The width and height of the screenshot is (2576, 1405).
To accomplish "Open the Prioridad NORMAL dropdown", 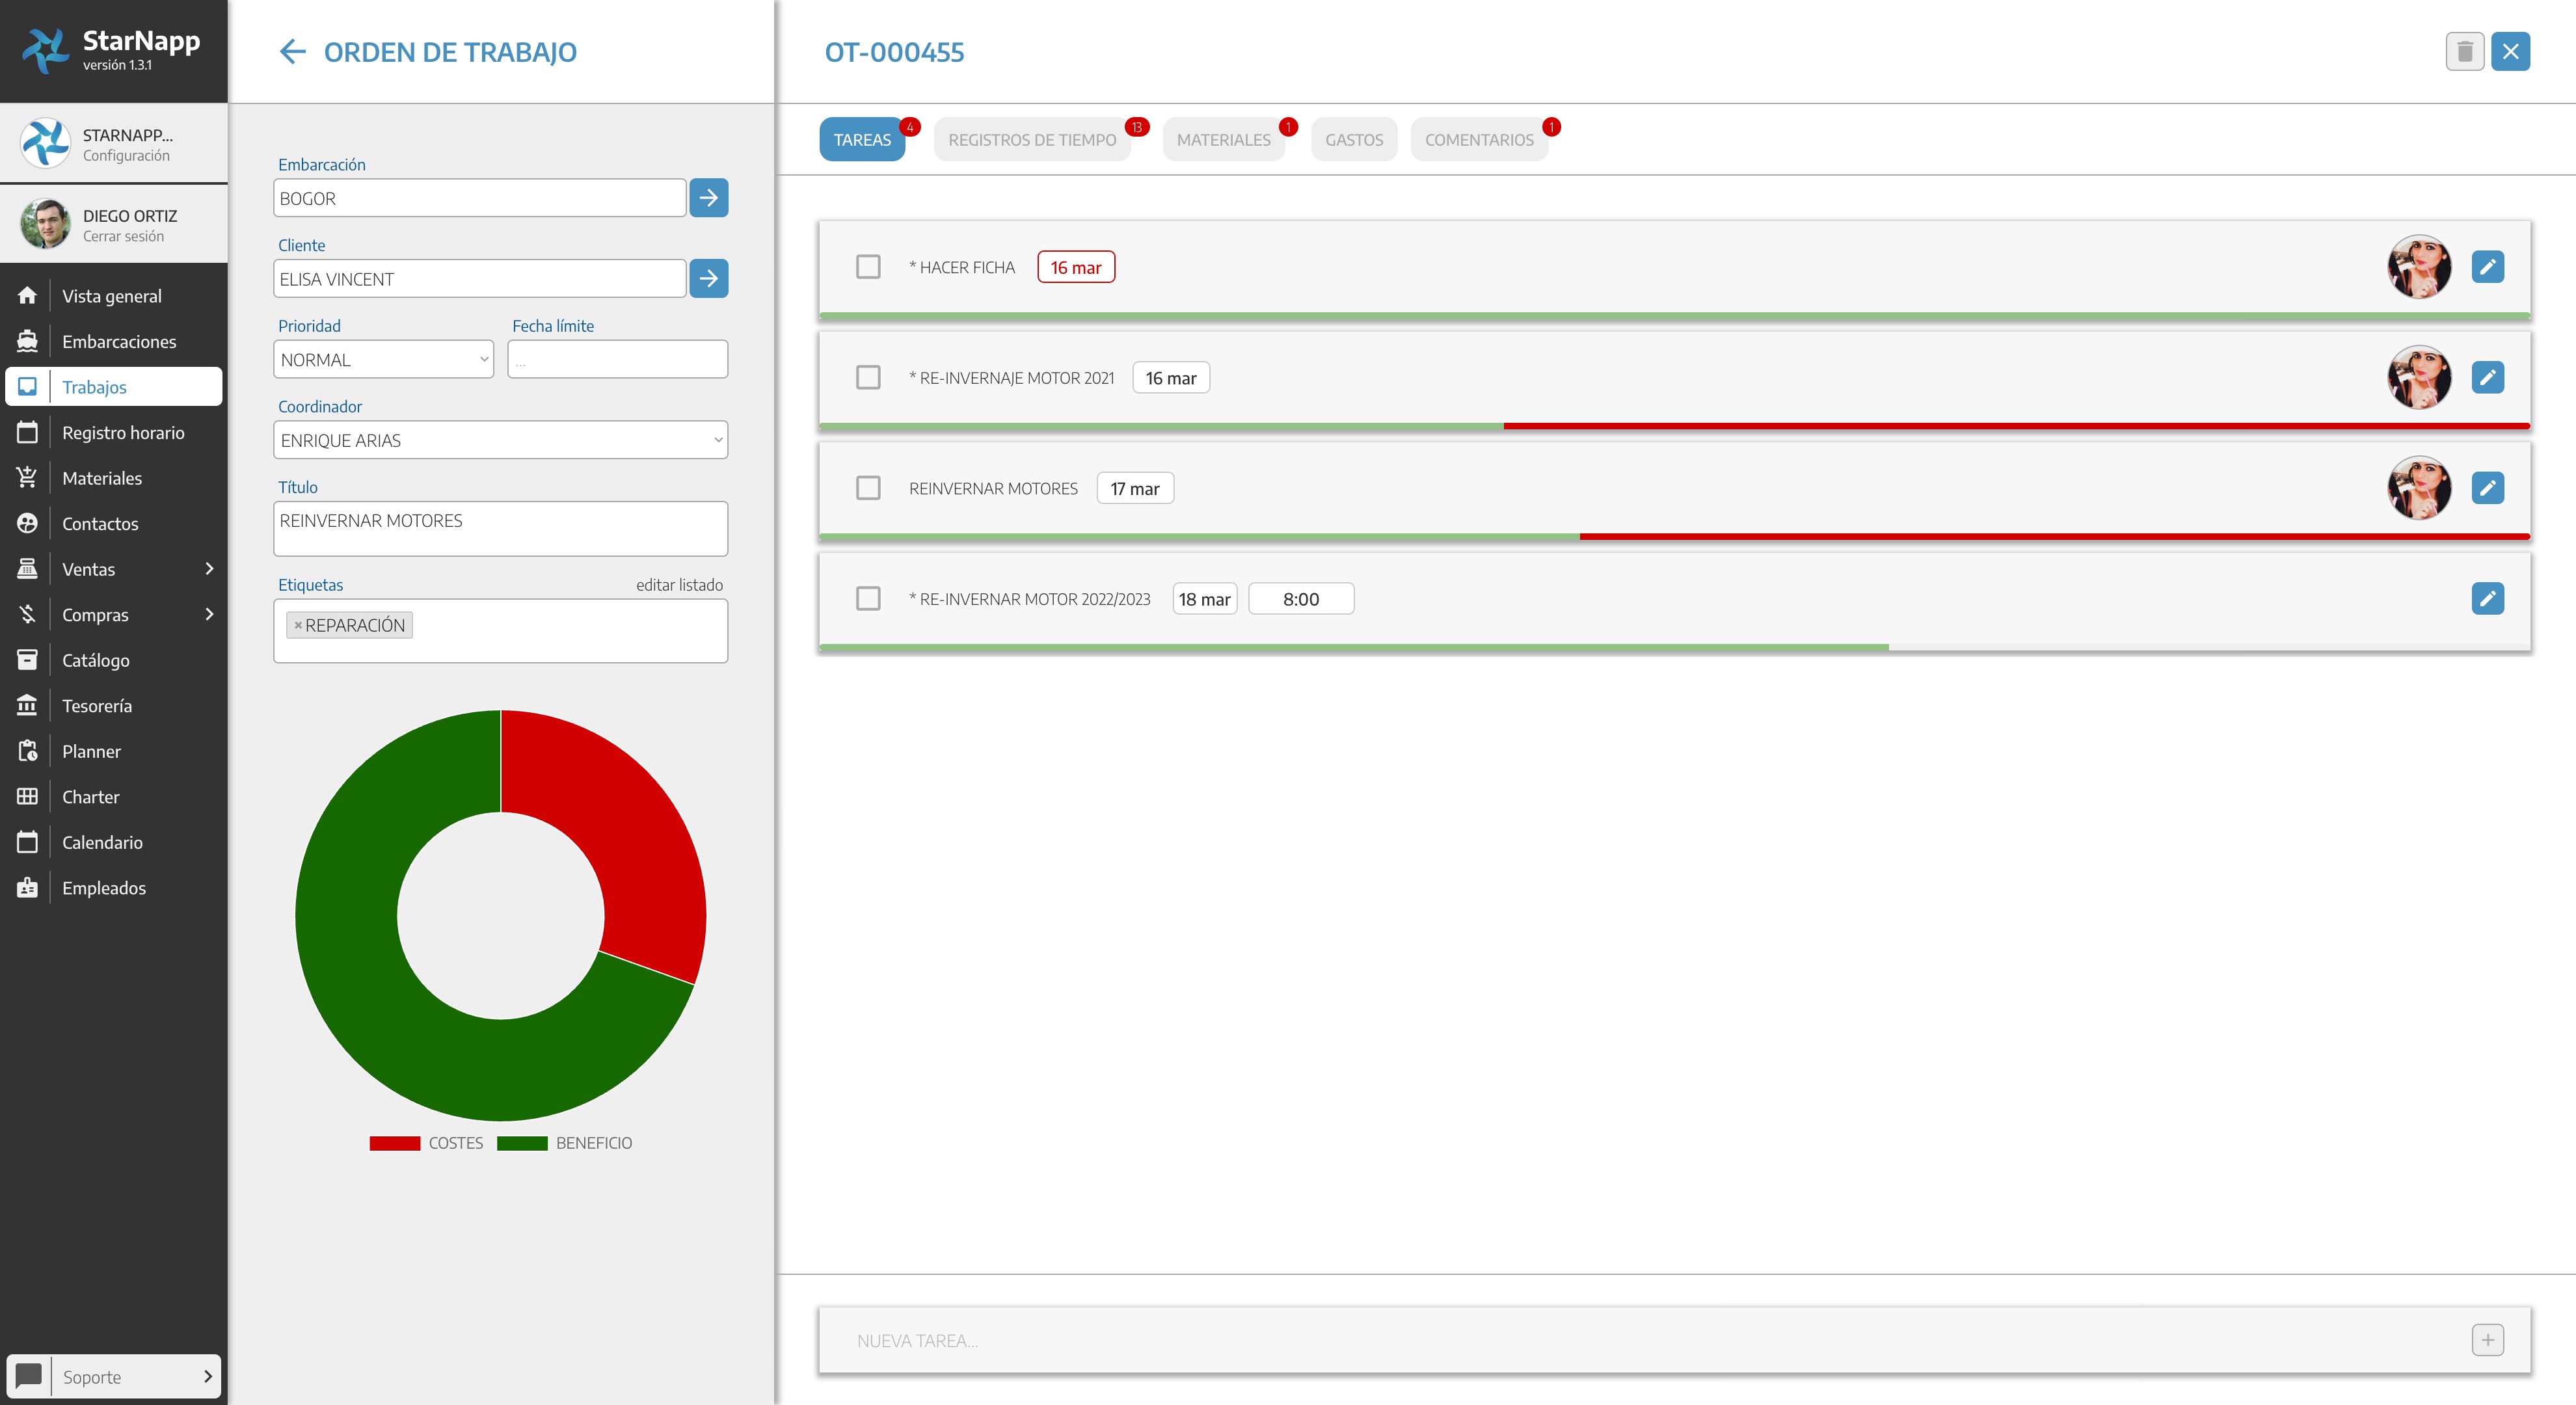I will click(x=383, y=360).
